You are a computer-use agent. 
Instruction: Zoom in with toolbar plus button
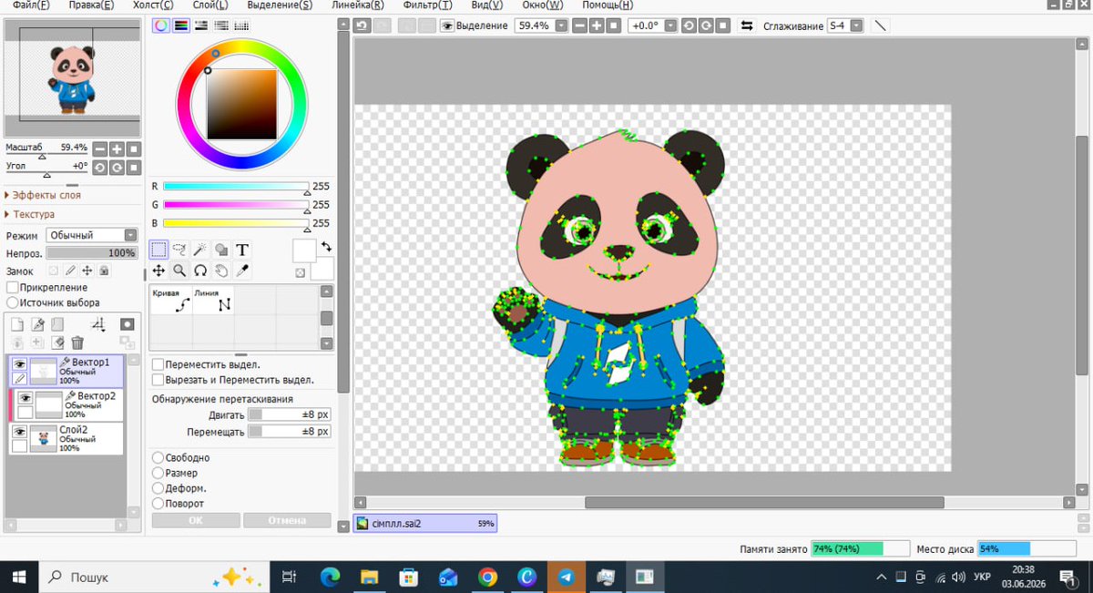pyautogui.click(x=597, y=26)
